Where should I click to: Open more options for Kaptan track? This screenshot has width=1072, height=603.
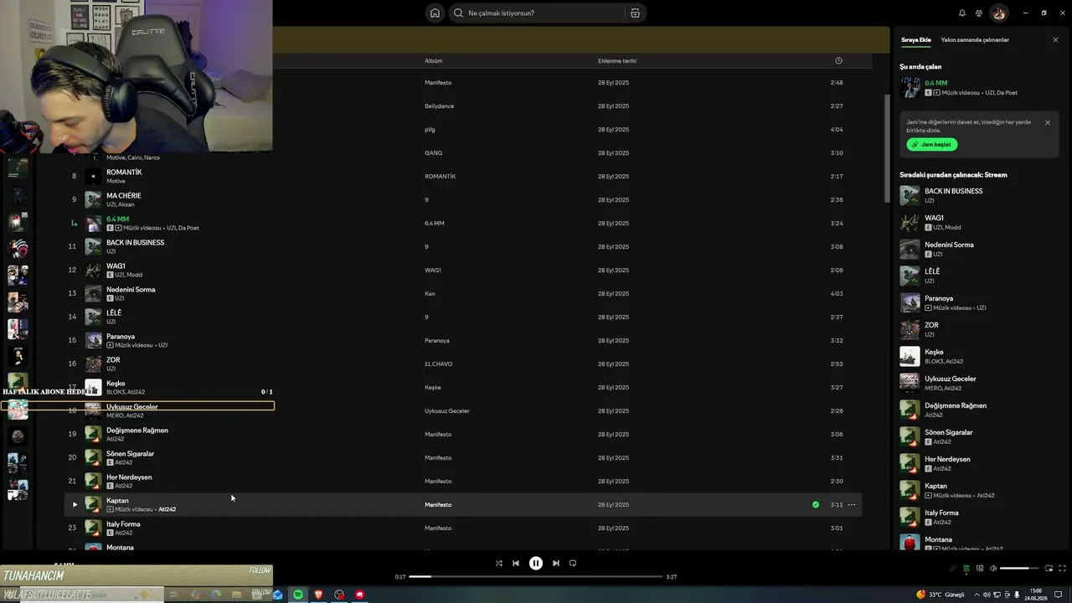tap(852, 505)
